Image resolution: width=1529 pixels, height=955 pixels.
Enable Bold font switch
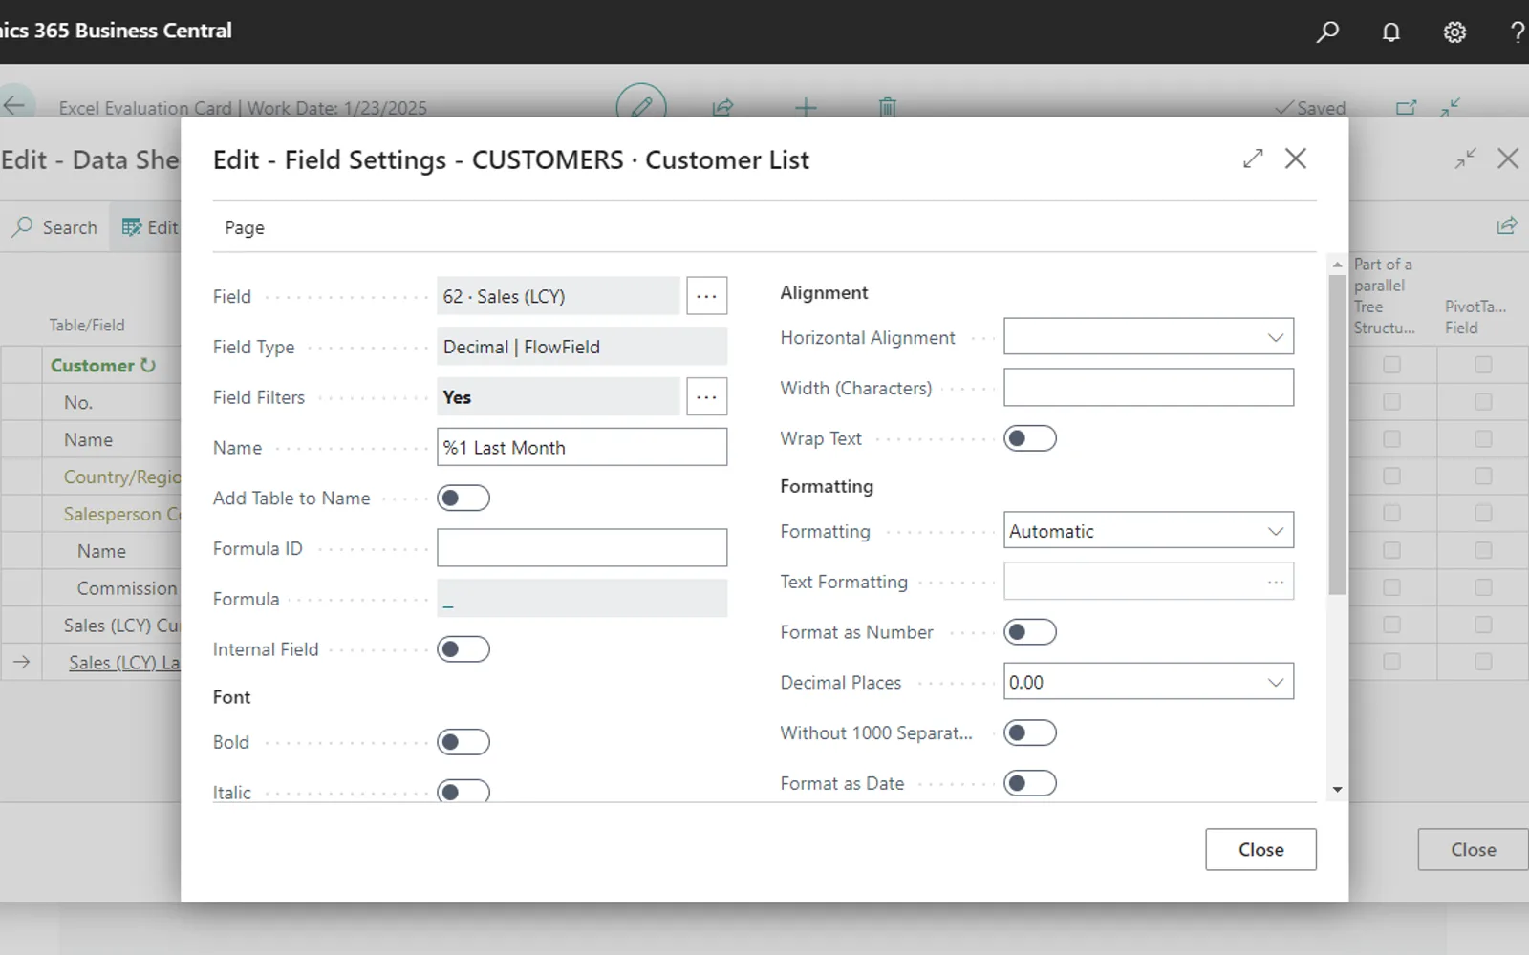tap(463, 742)
